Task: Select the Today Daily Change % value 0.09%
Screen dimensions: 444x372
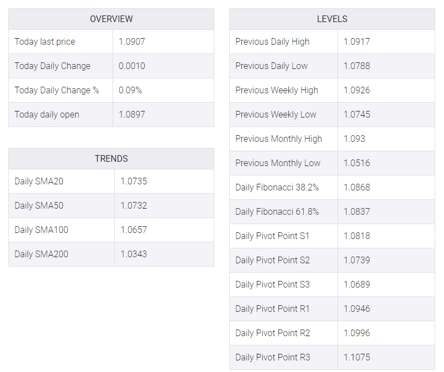Action: 130,91
